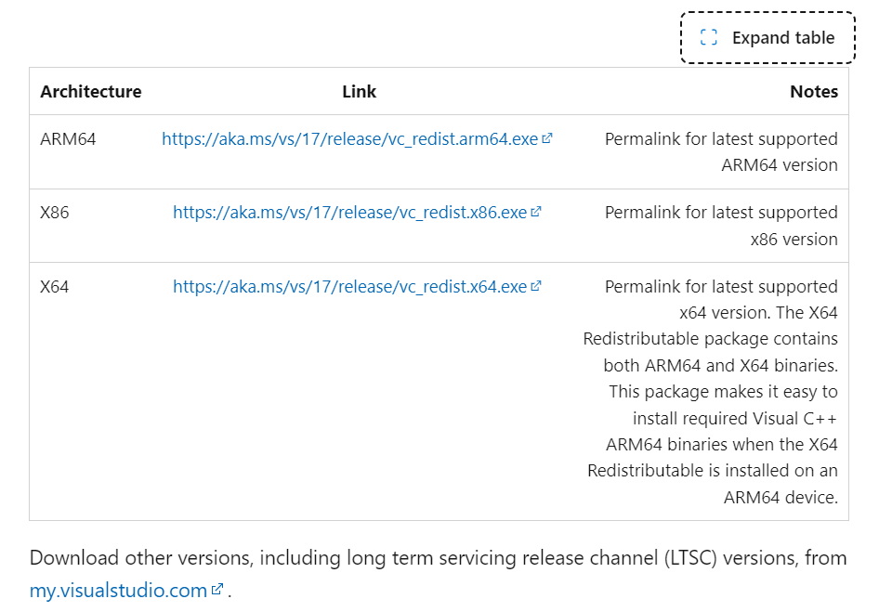This screenshot has width=879, height=612.
Task: Click the Expand table button
Action: [x=767, y=37]
